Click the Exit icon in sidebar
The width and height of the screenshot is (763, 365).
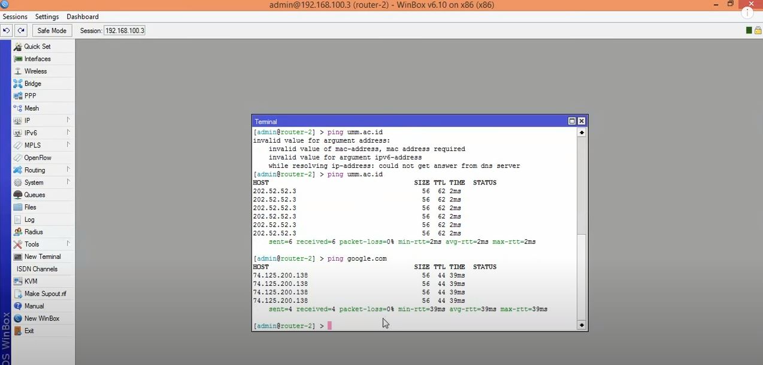point(18,331)
